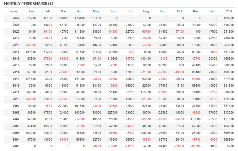Click the 178100 April 2022 cell

(80, 18)
